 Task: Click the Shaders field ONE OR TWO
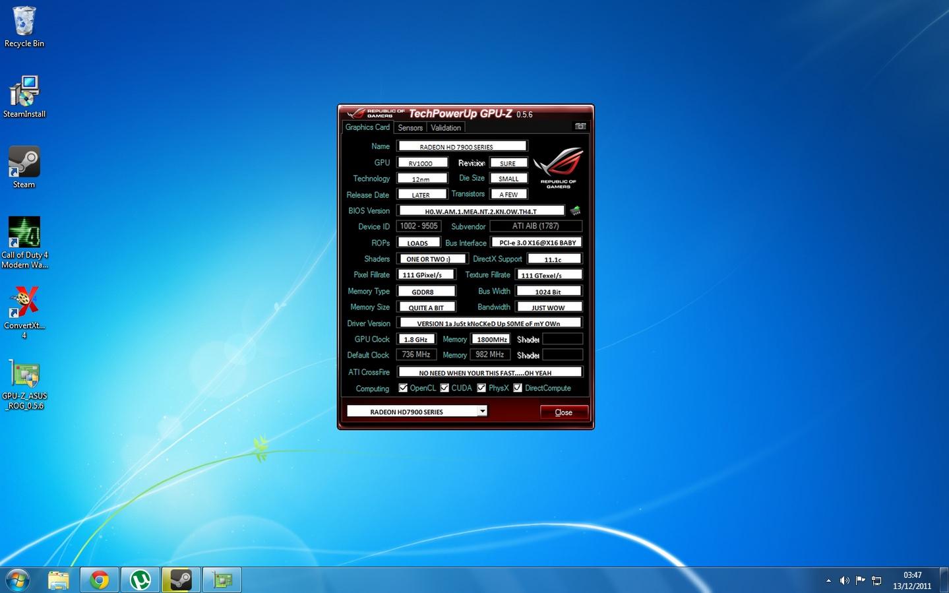click(x=431, y=259)
